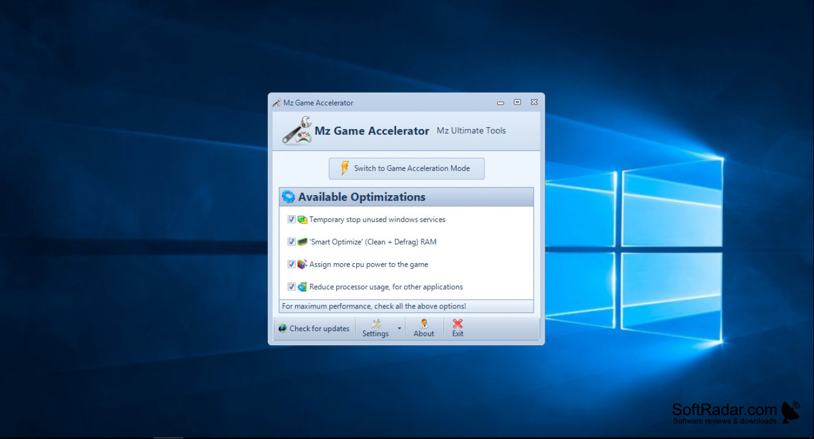Click the Mz Ultimate Tools text
Image resolution: width=814 pixels, height=439 pixels.
[472, 131]
